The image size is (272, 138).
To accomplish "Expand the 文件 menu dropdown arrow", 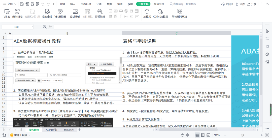I will click(16, 4).
